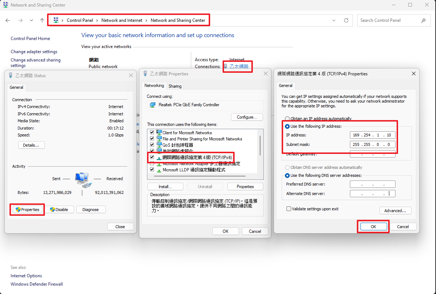Click the Advanced... button
Viewport: 436px width, 294px height.
[395, 211]
